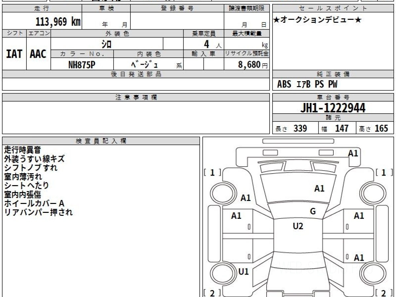Click the A1 mark beside front bumper
The height and width of the screenshot is (297, 396).
click(353, 153)
